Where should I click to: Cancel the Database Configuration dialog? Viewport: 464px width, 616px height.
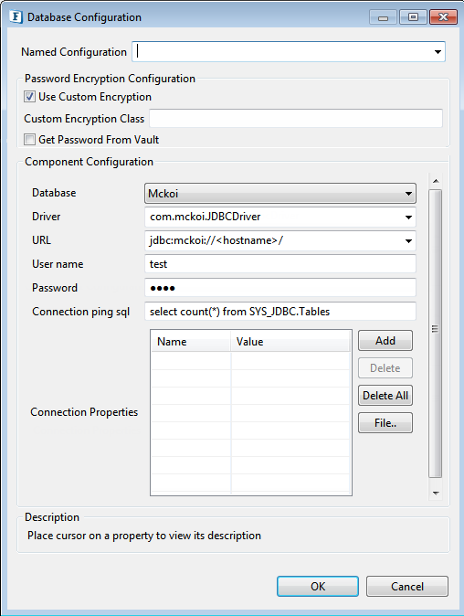(407, 587)
